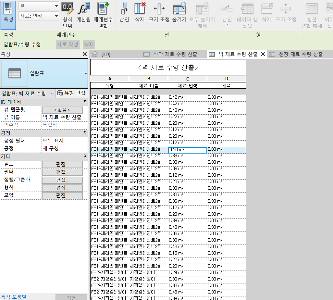
Task: Open 형식 단위 format units tool
Action: coord(68,15)
